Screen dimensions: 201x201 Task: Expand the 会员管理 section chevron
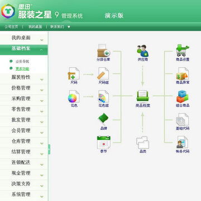point(42,133)
